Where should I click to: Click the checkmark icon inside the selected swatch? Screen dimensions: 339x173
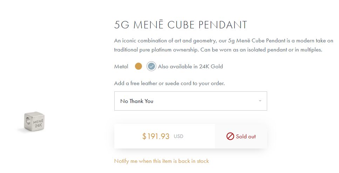coord(151,66)
